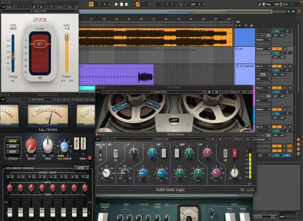Toggle SSLEQ EQ In button
This screenshot has height=221, width=303.
click(225, 153)
